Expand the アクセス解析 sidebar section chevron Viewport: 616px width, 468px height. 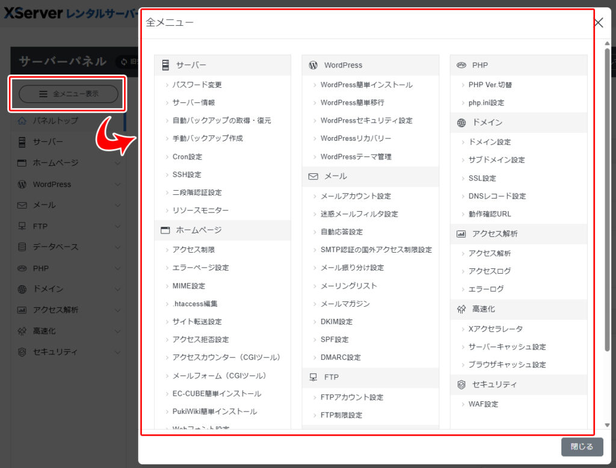coord(117,310)
